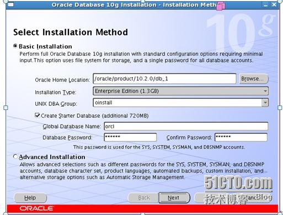
Task: Click the UNIX DBA Group oinstall text field
Action: [x=178, y=103]
